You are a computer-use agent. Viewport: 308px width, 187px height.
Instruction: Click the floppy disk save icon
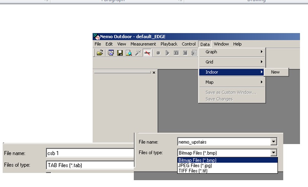click(120, 53)
